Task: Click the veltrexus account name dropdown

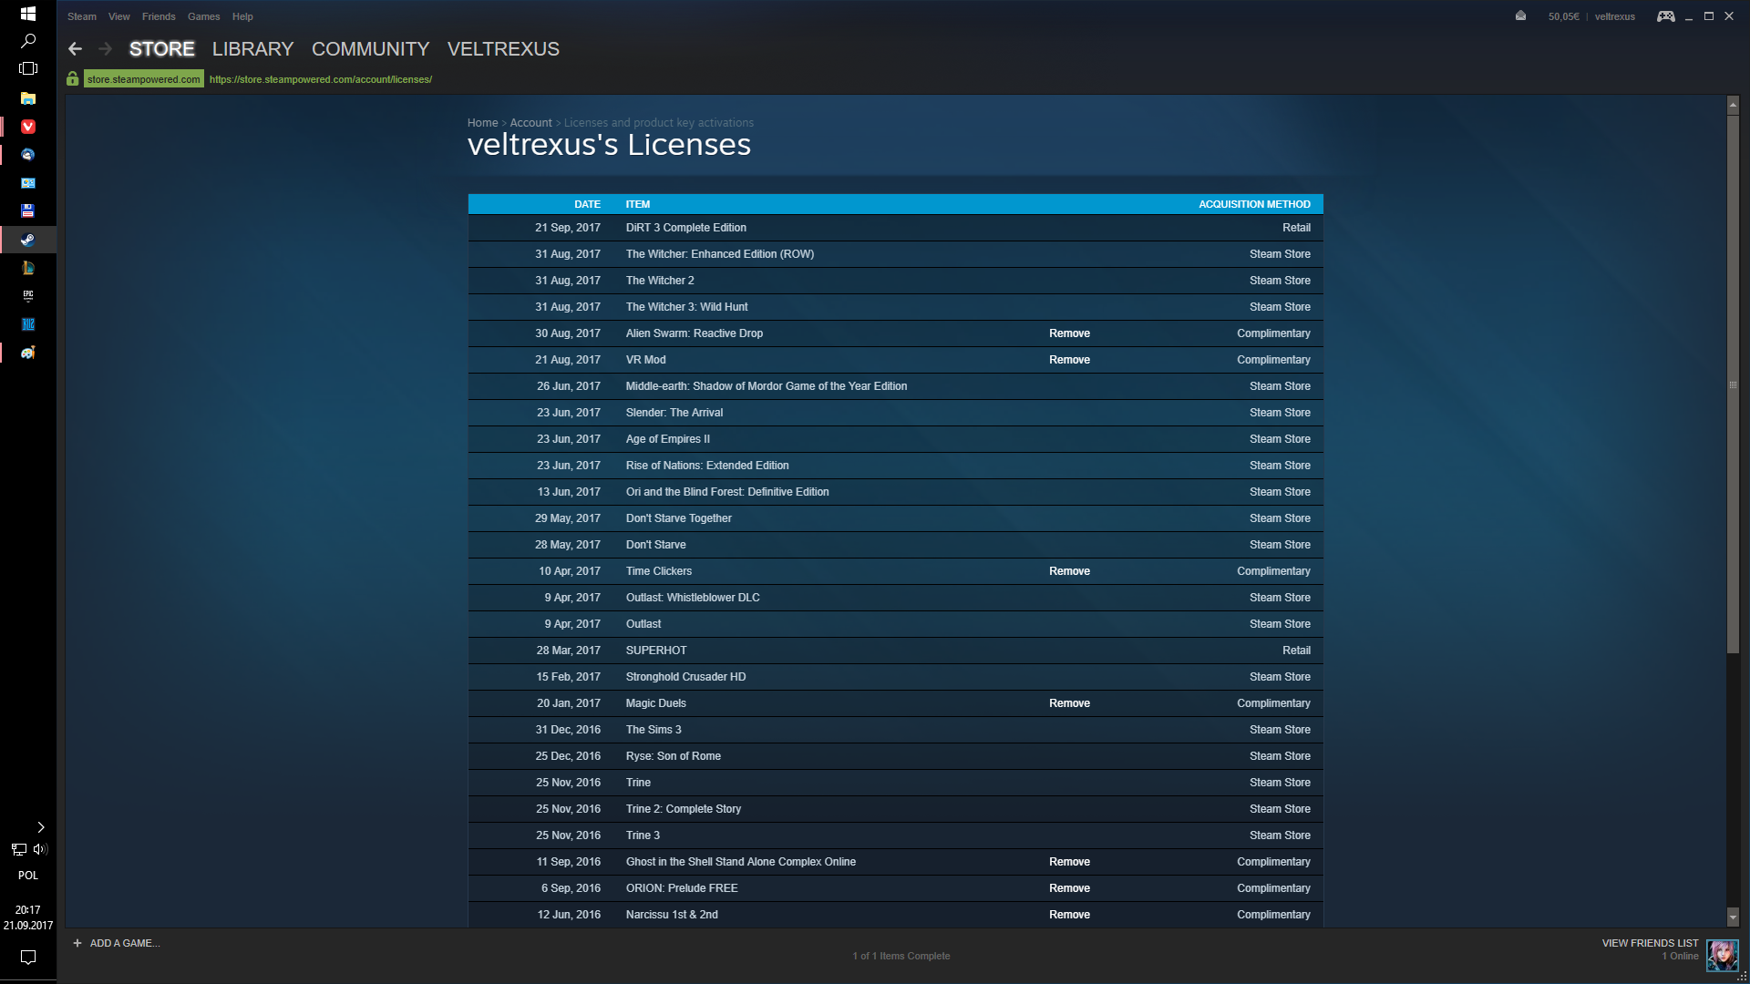Action: point(1614,16)
